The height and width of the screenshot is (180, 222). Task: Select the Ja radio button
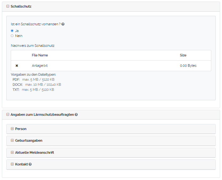[x=12, y=31]
